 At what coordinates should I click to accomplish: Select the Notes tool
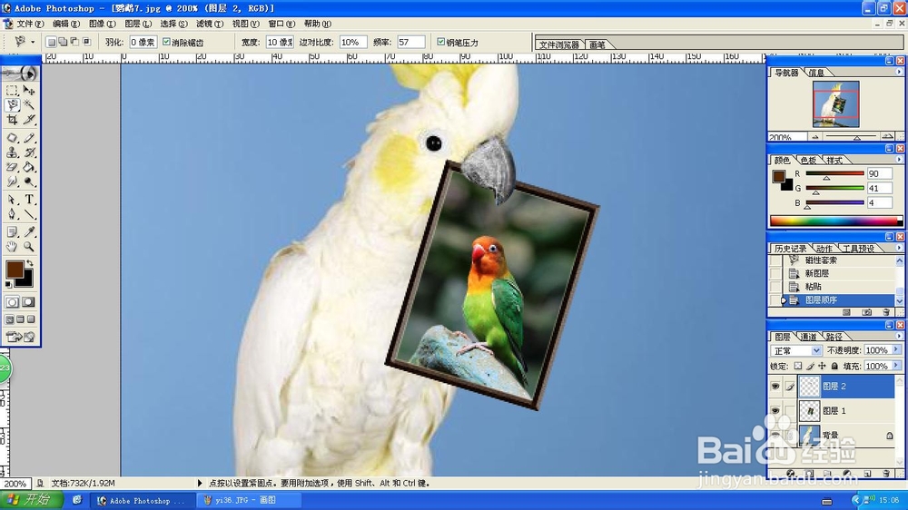tap(12, 232)
